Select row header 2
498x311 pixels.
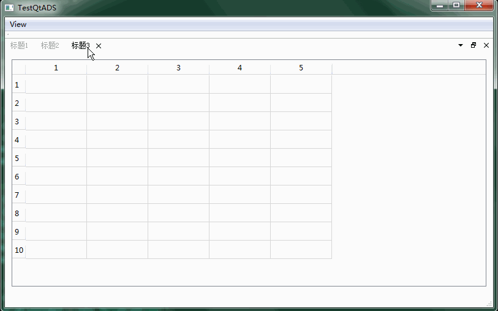[x=19, y=103]
